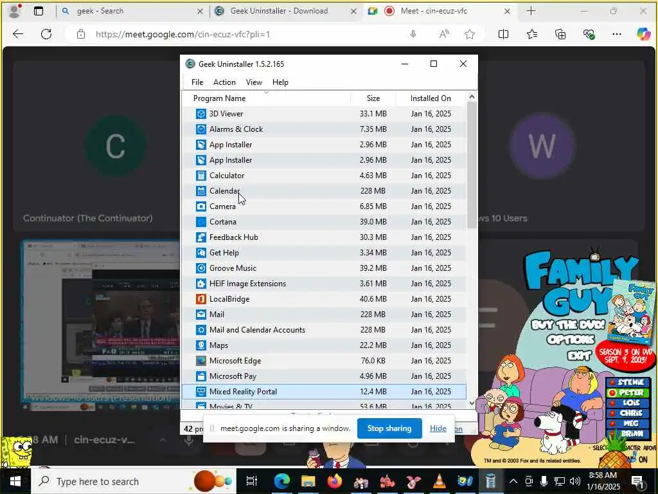Image resolution: width=658 pixels, height=494 pixels.
Task: Close the geek - Search tab
Action: 200,12
